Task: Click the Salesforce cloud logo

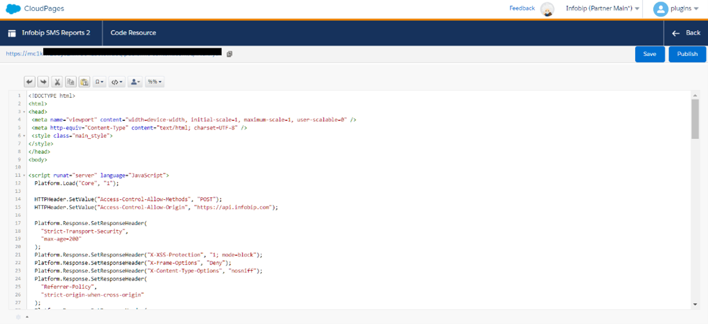Action: click(13, 8)
